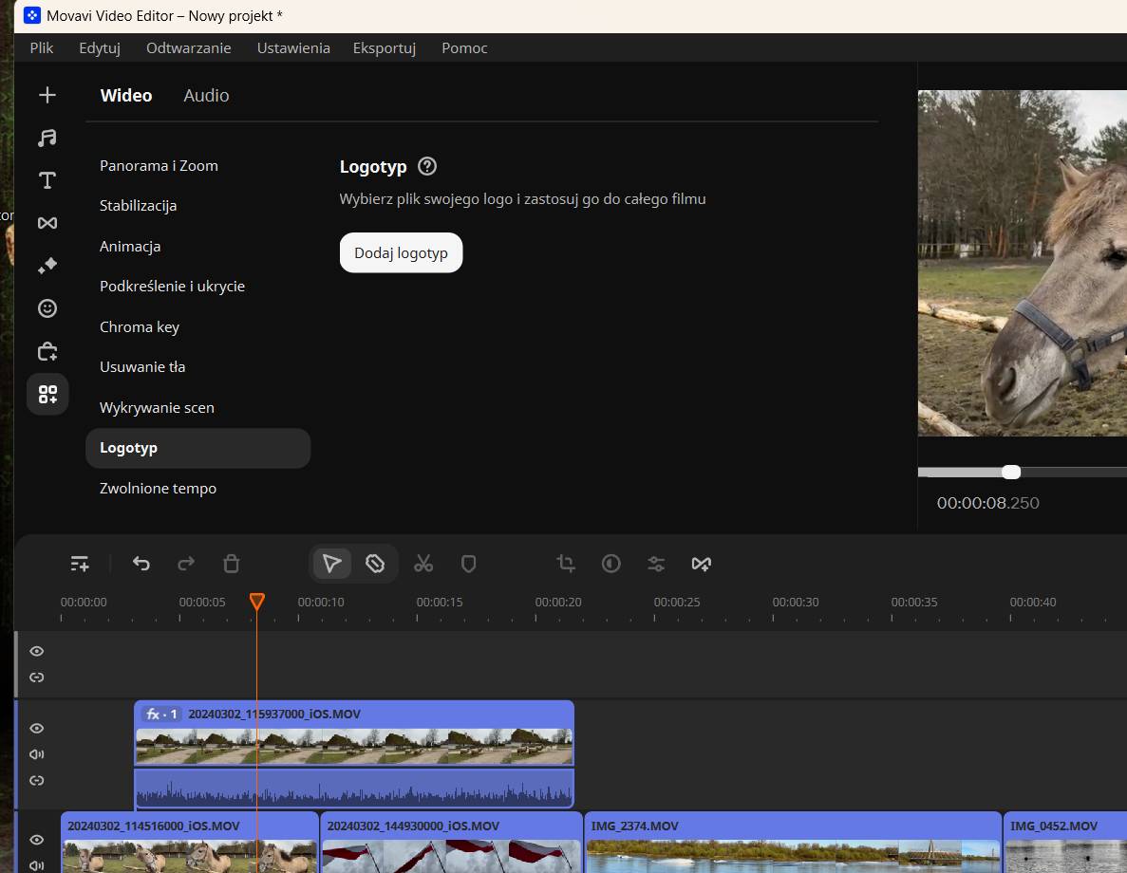Open the Stickers smiley panel
Screen dimensions: 1127x873
point(47,308)
